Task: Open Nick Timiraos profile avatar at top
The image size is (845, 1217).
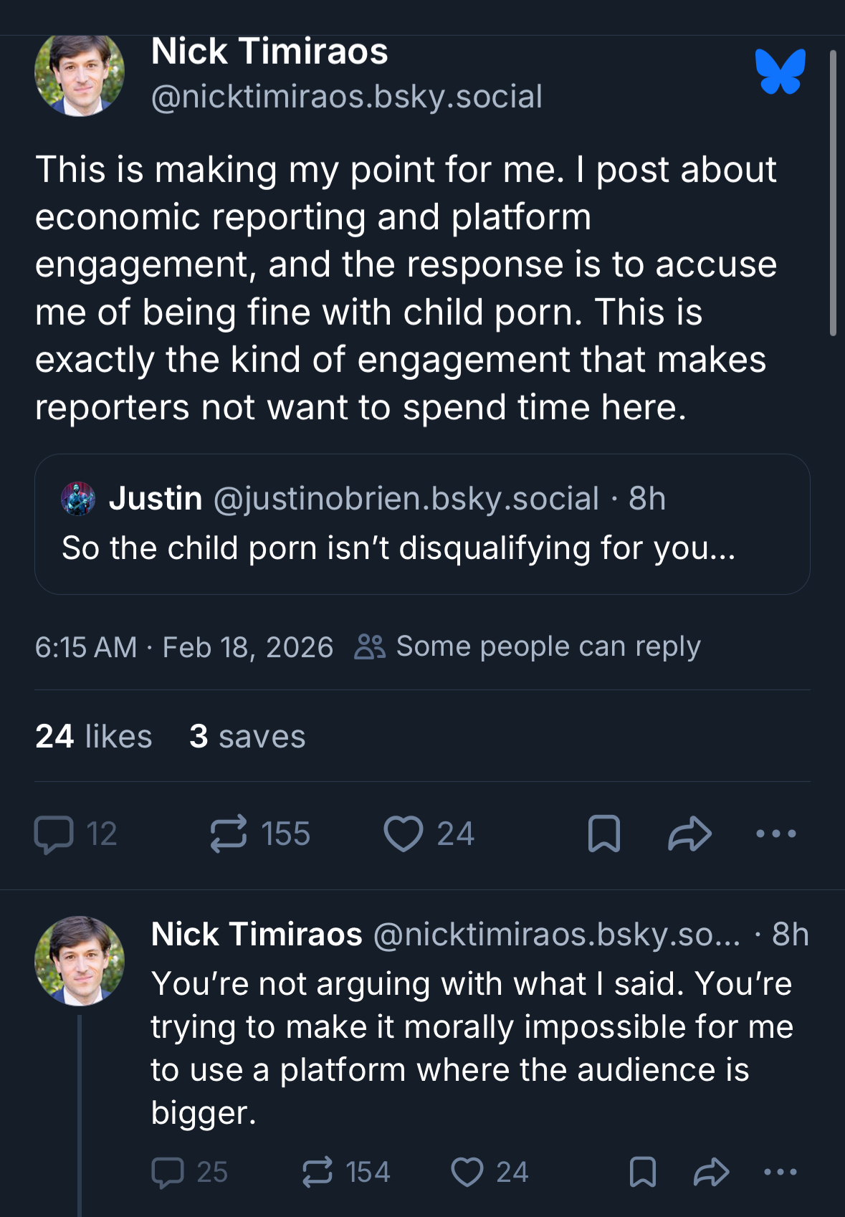Action: [x=79, y=74]
